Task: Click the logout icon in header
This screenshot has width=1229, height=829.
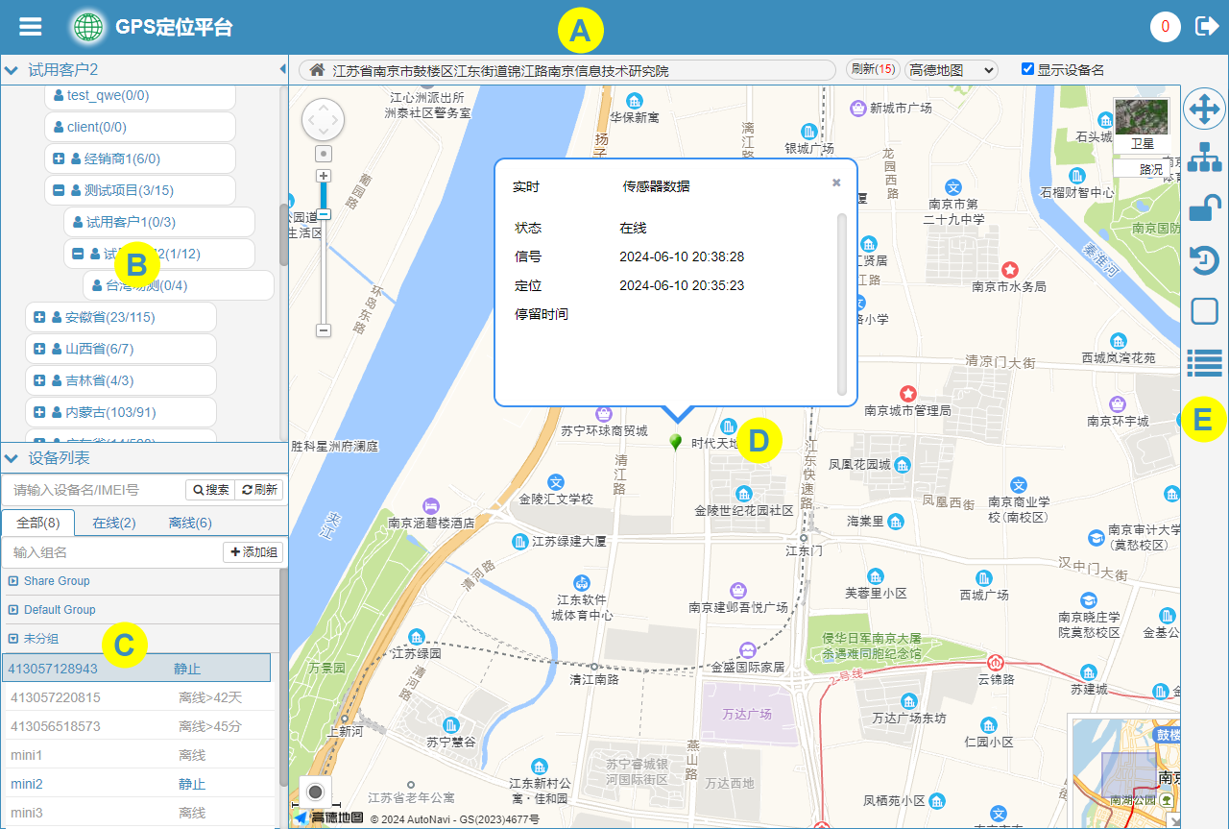Action: [x=1206, y=26]
